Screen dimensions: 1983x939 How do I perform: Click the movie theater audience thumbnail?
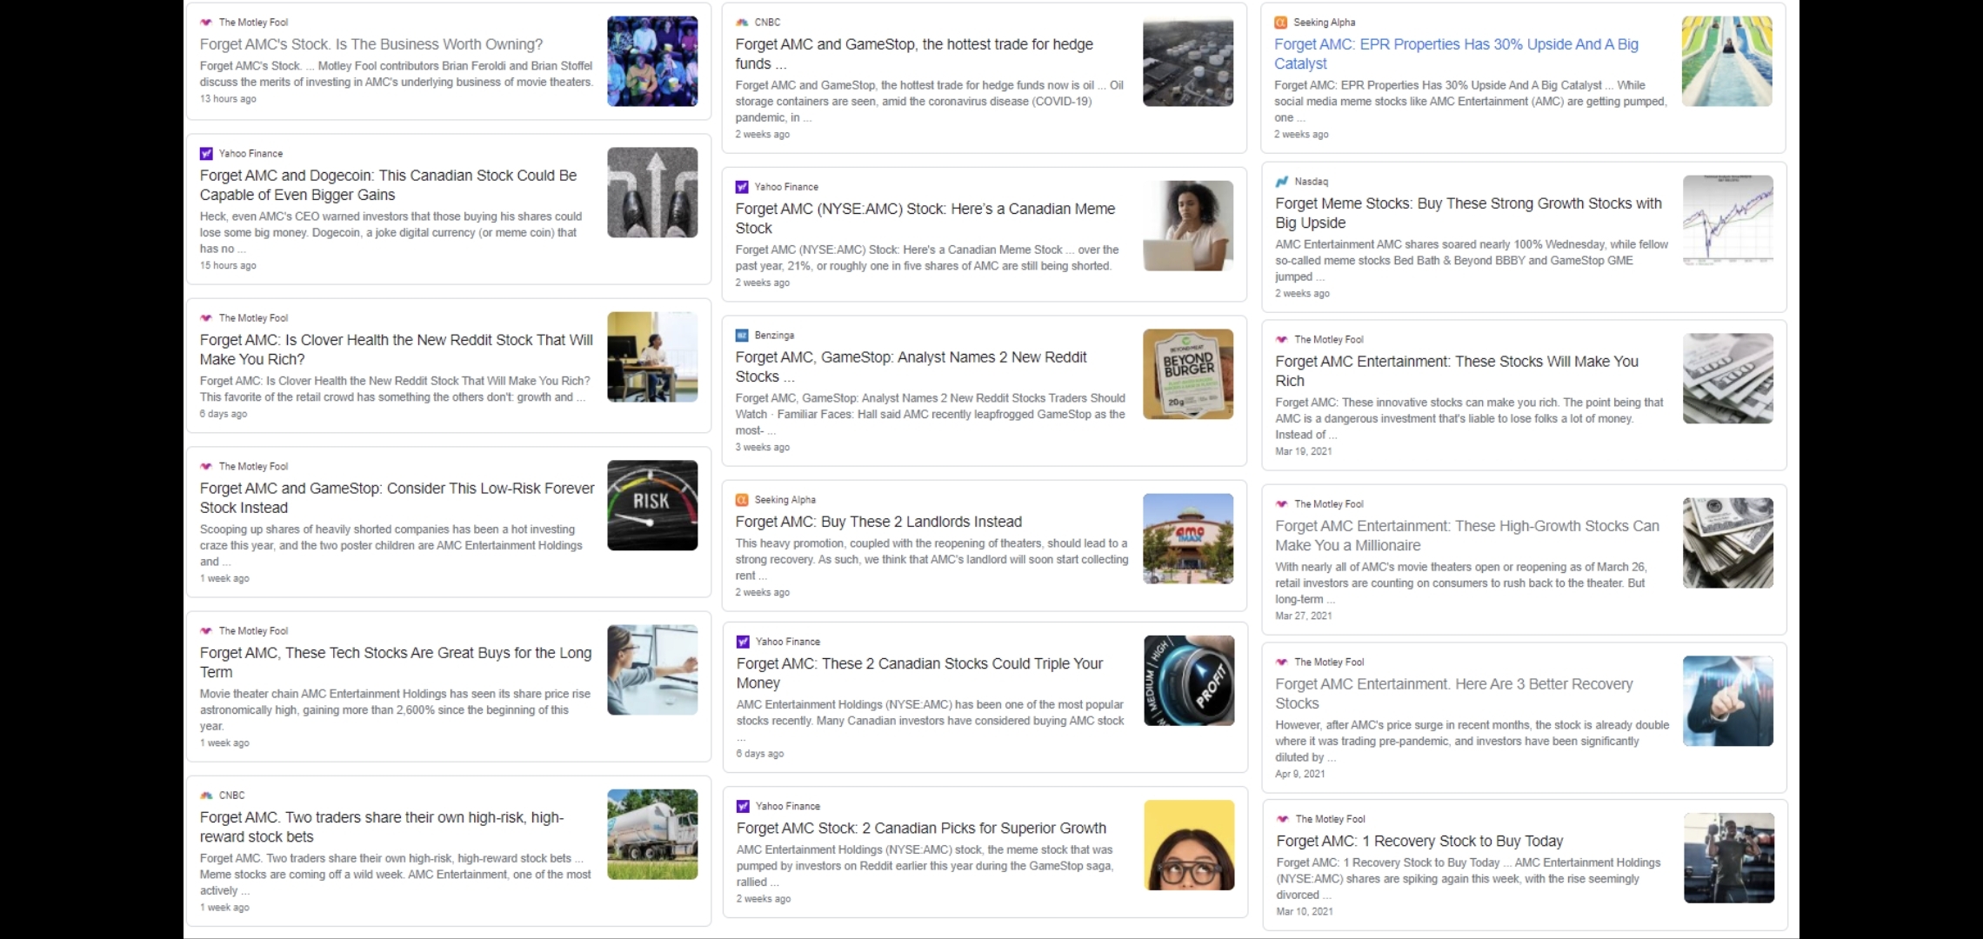[x=652, y=62]
